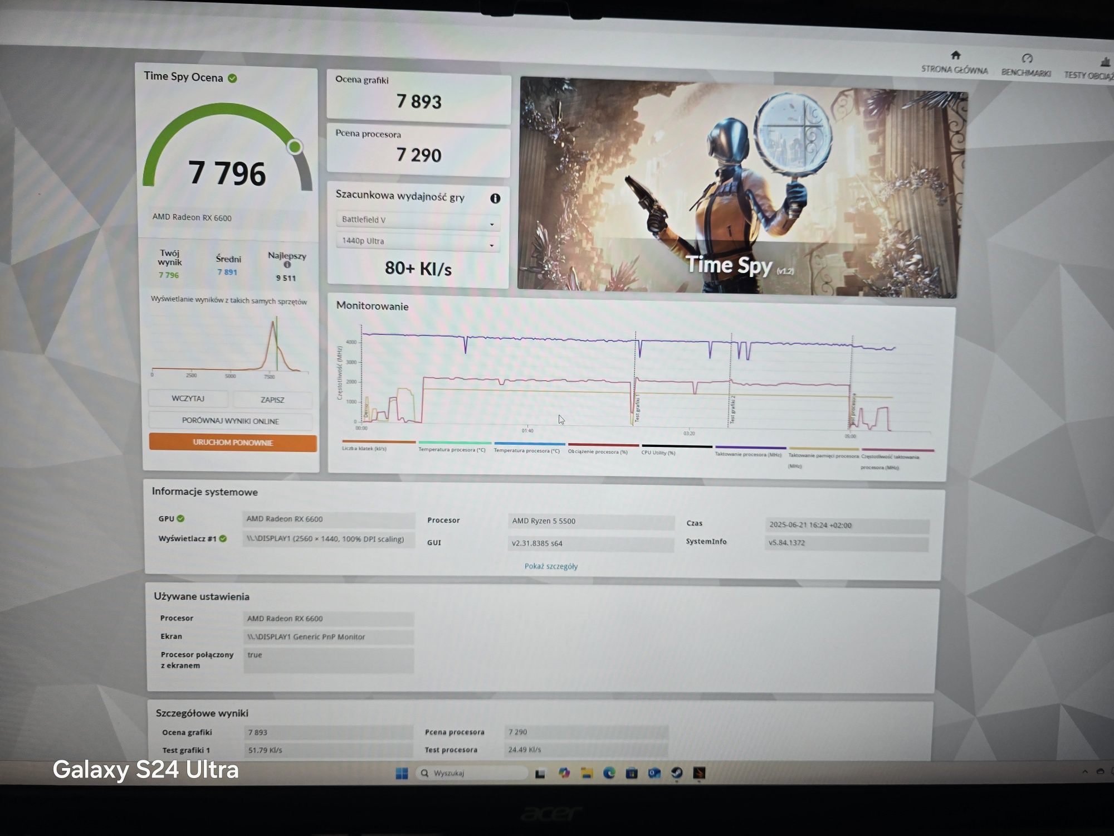Viewport: 1114px width, 836px height.
Task: Expand the Battlefield V game dropdown
Action: tap(418, 220)
